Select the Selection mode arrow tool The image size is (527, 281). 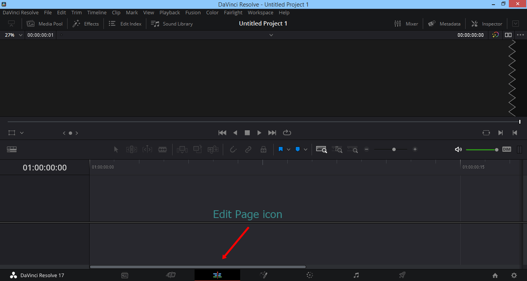[116, 149]
